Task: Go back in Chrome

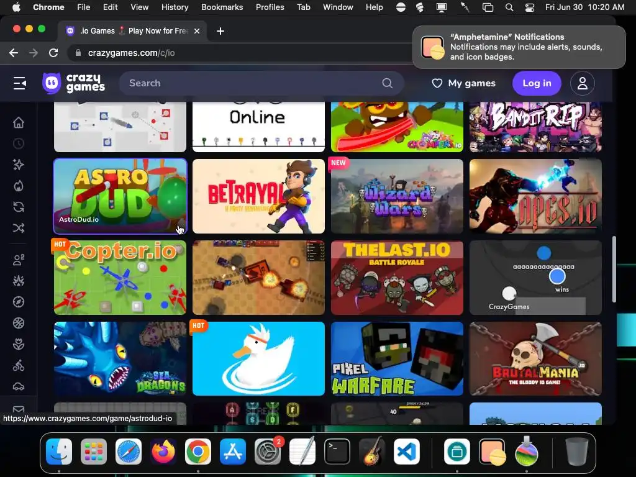Action: coord(14,53)
